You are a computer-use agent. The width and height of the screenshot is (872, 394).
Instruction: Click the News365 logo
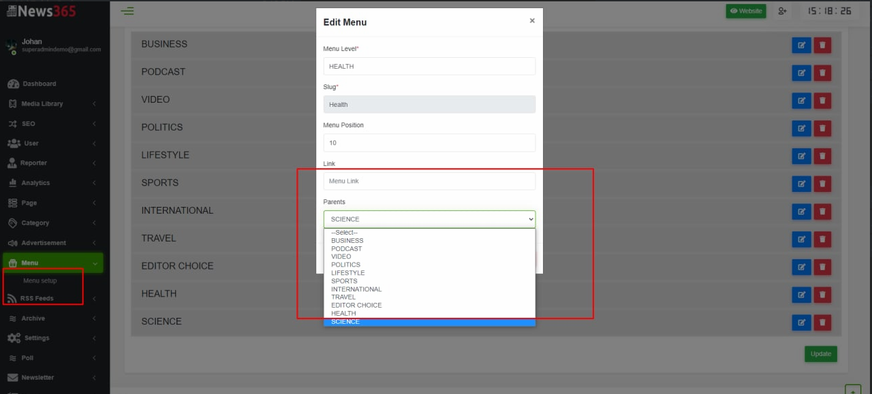42,12
